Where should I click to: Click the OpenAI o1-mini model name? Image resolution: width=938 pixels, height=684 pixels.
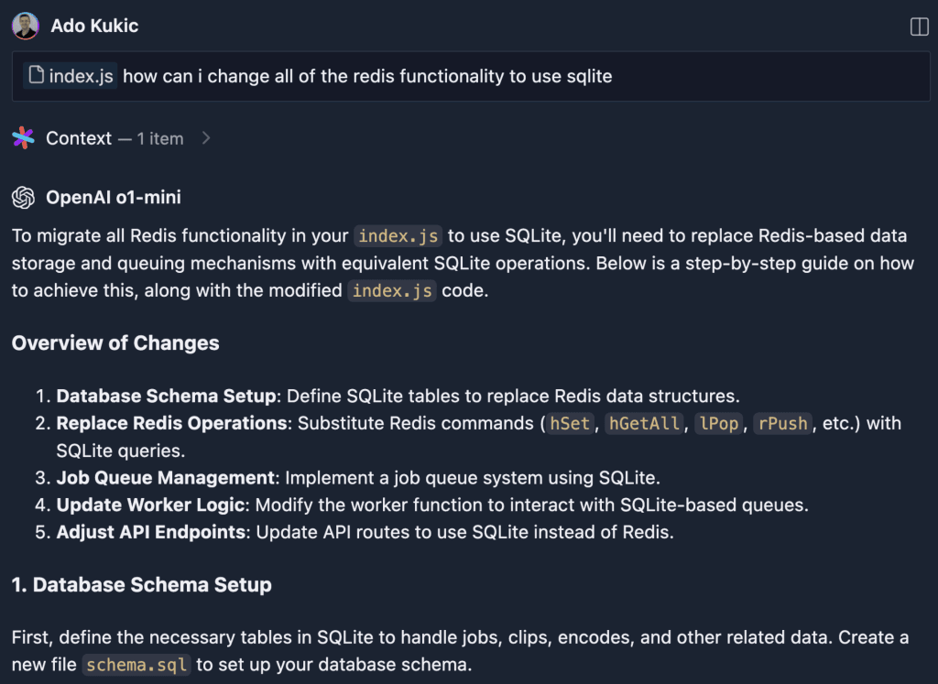(114, 198)
